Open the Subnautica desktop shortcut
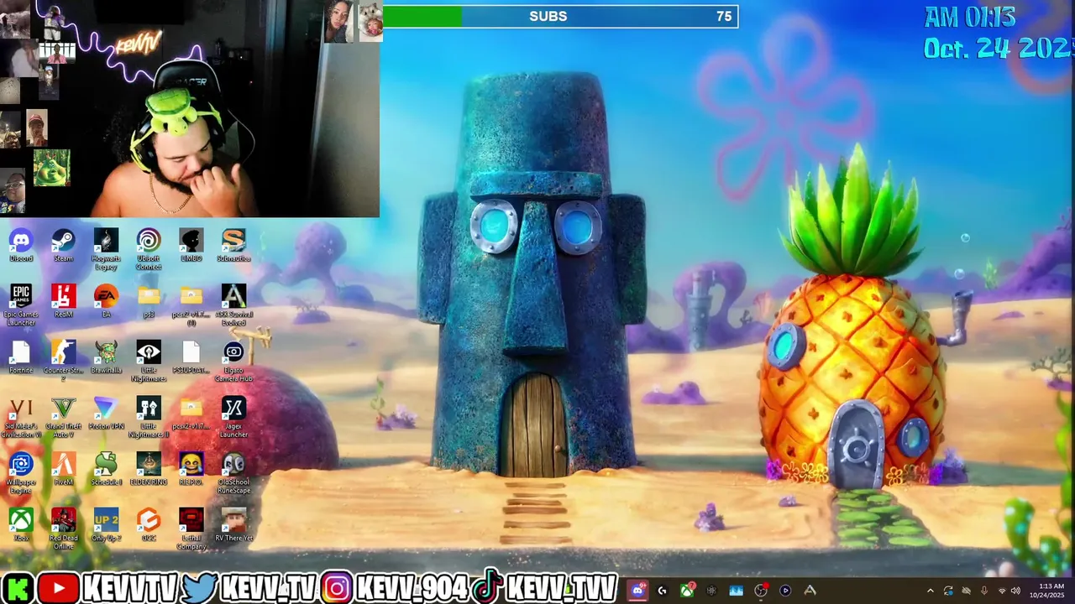 pyautogui.click(x=233, y=246)
